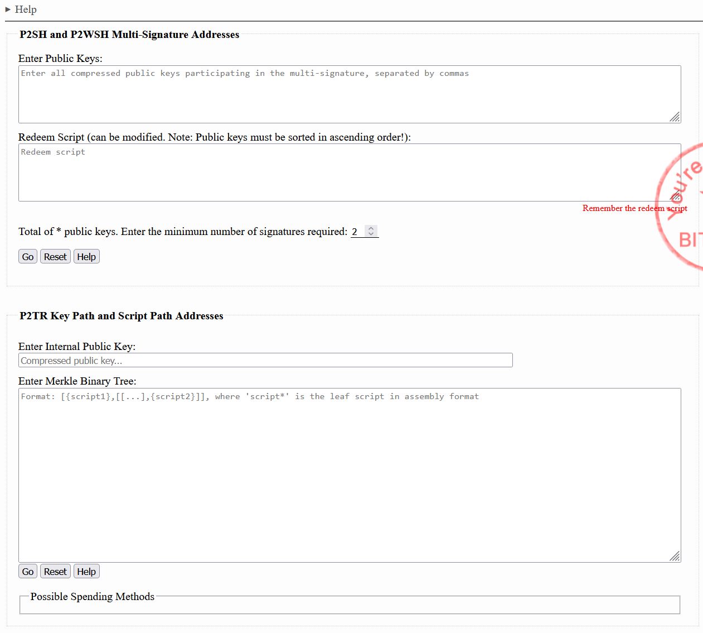Decrease required signatures with down arrow

click(x=371, y=234)
